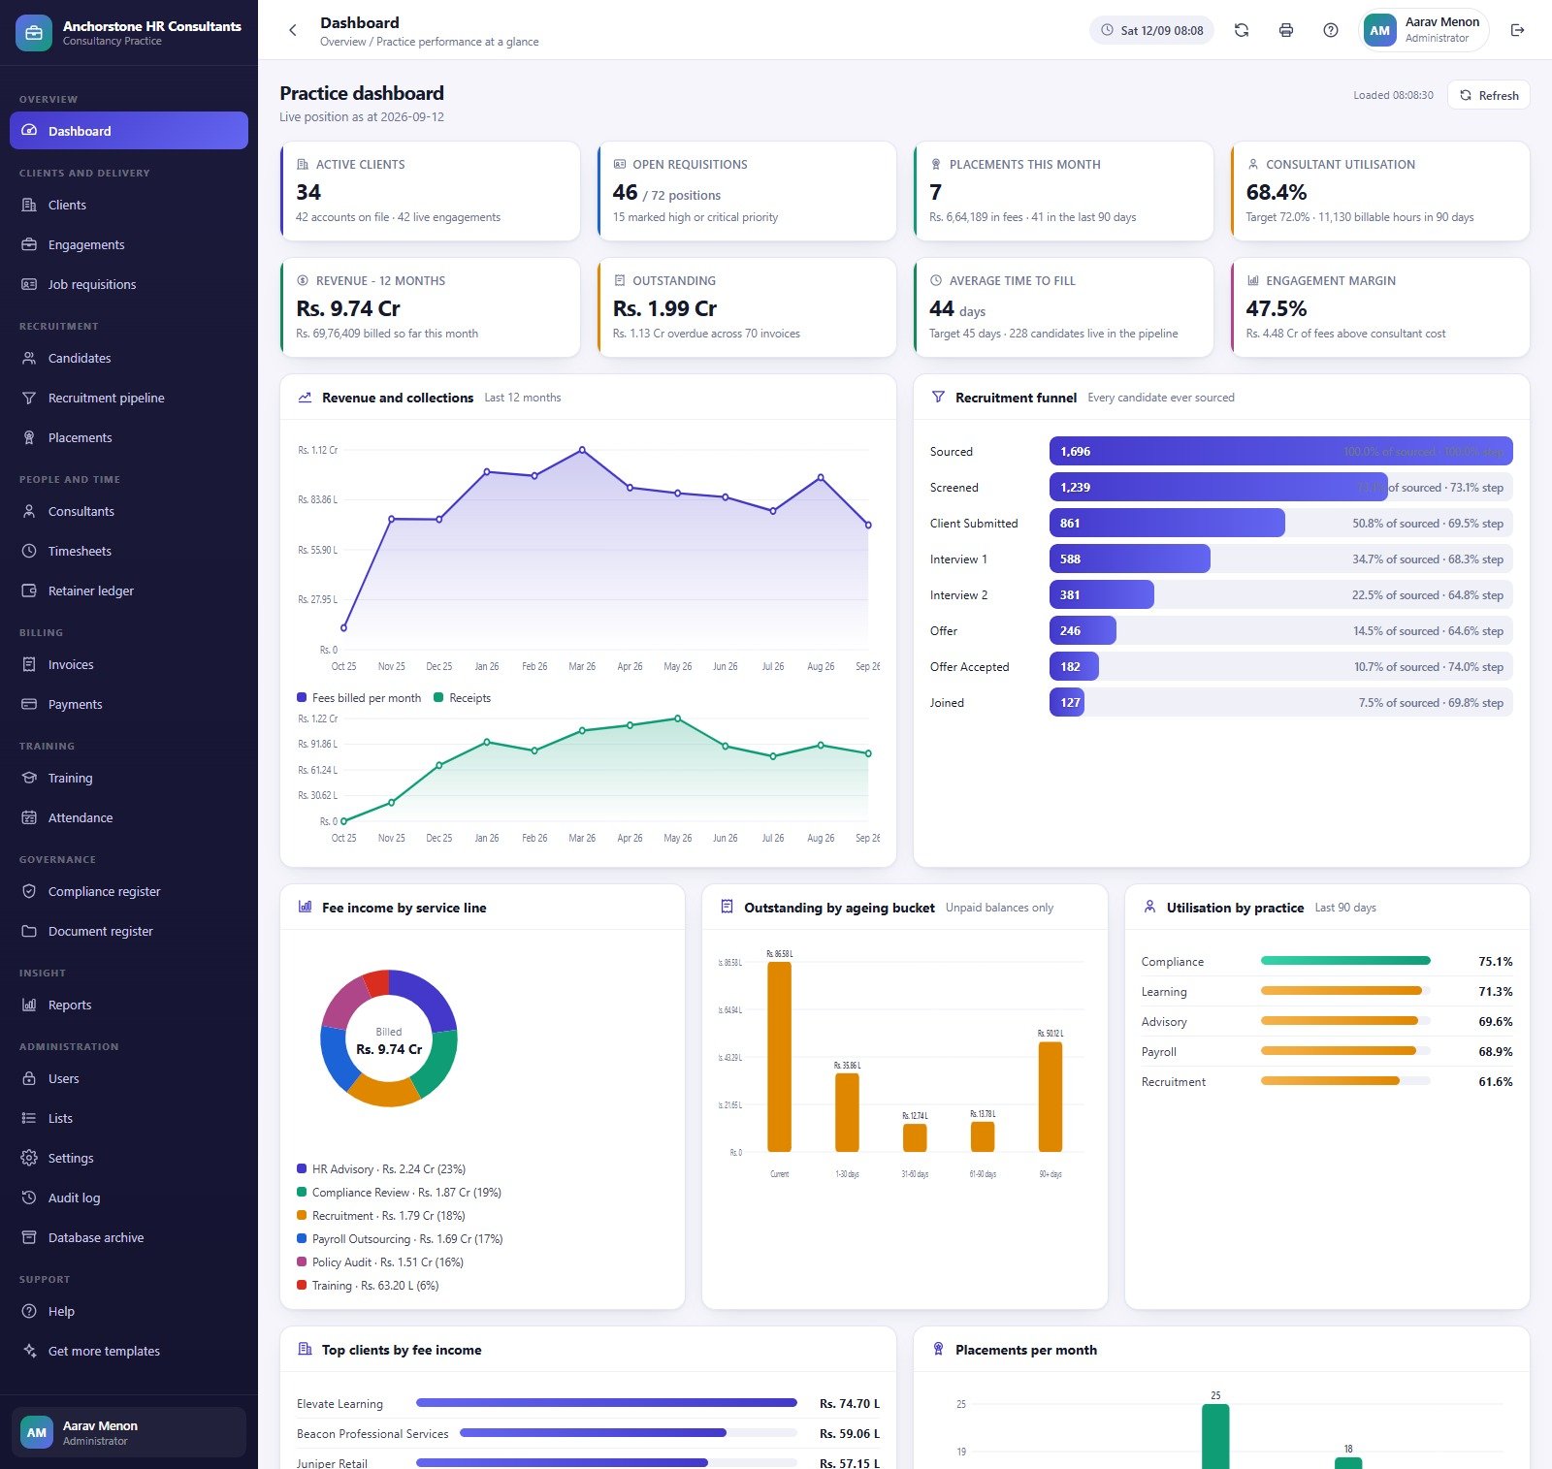
Task: Click the Placements This Month card
Action: pos(1063,191)
